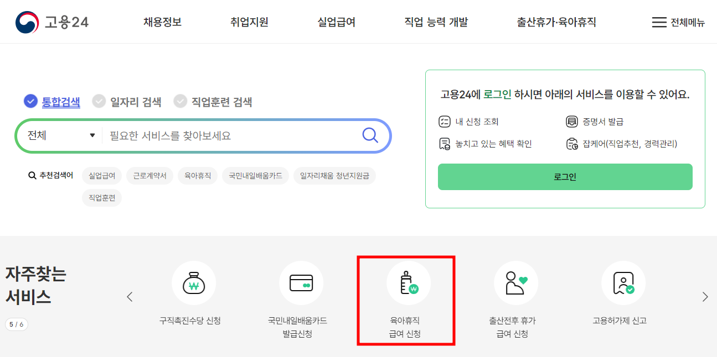Click the 자주찾는 서비스 heading
This screenshot has width=717, height=357.
pyautogui.click(x=36, y=285)
